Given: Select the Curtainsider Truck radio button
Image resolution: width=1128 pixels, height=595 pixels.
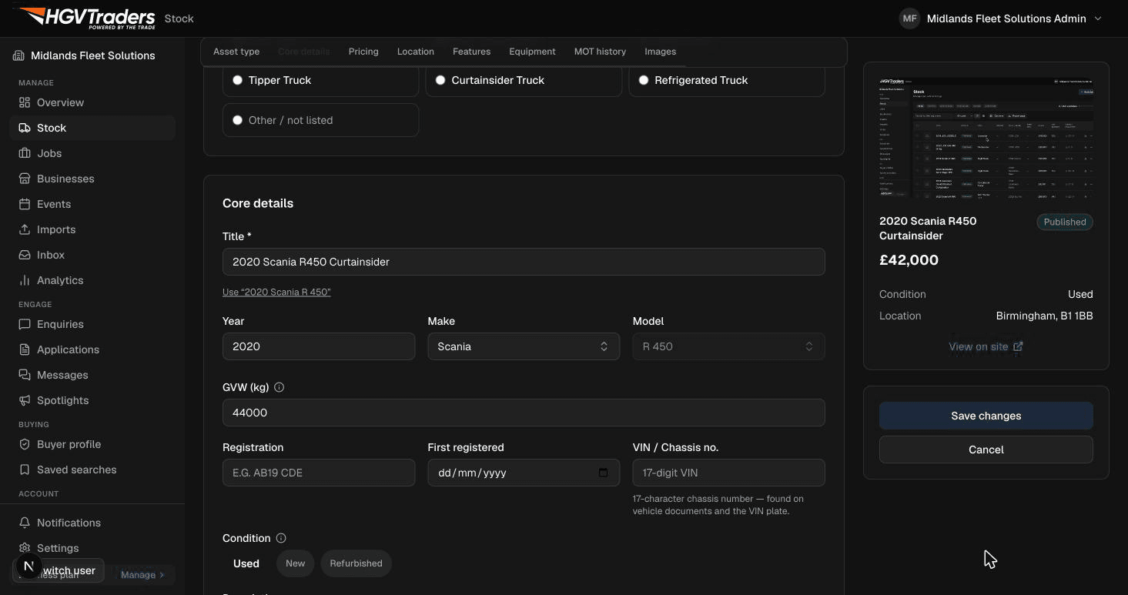Looking at the screenshot, I should click(x=440, y=80).
